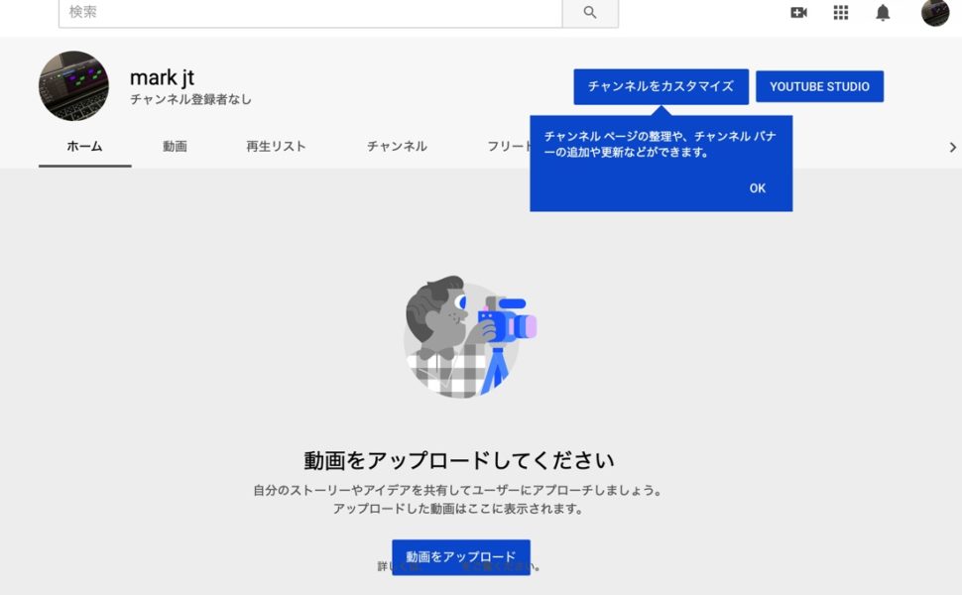Open the YouTube apps grid
This screenshot has width=962, height=595.
pyautogui.click(x=841, y=12)
